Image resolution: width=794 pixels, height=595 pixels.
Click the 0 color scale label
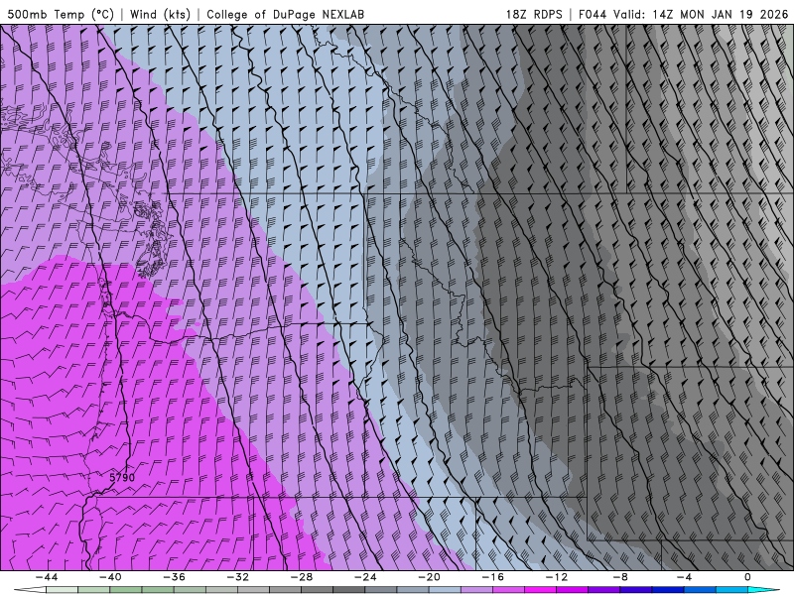point(748,577)
